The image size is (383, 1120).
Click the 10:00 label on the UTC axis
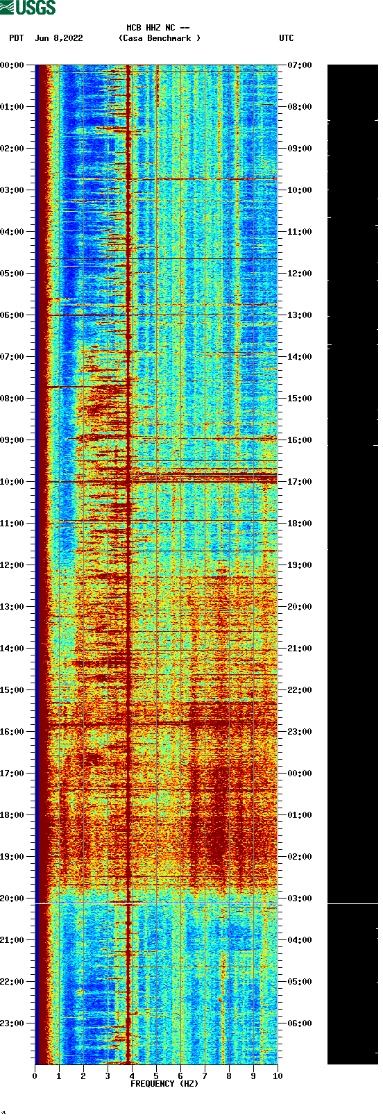(x=300, y=190)
